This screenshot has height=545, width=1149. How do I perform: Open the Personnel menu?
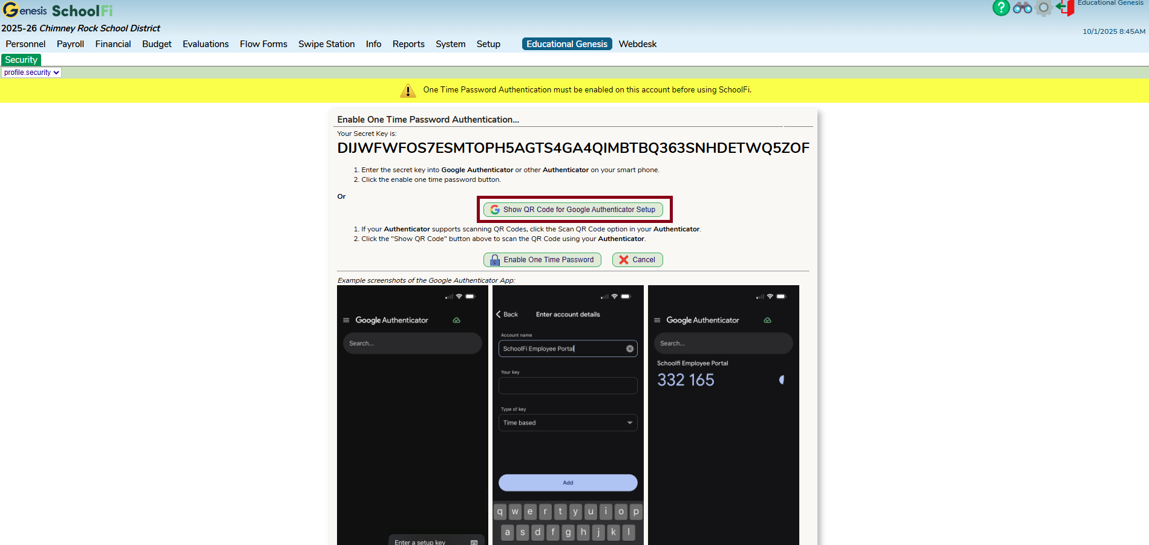point(25,44)
